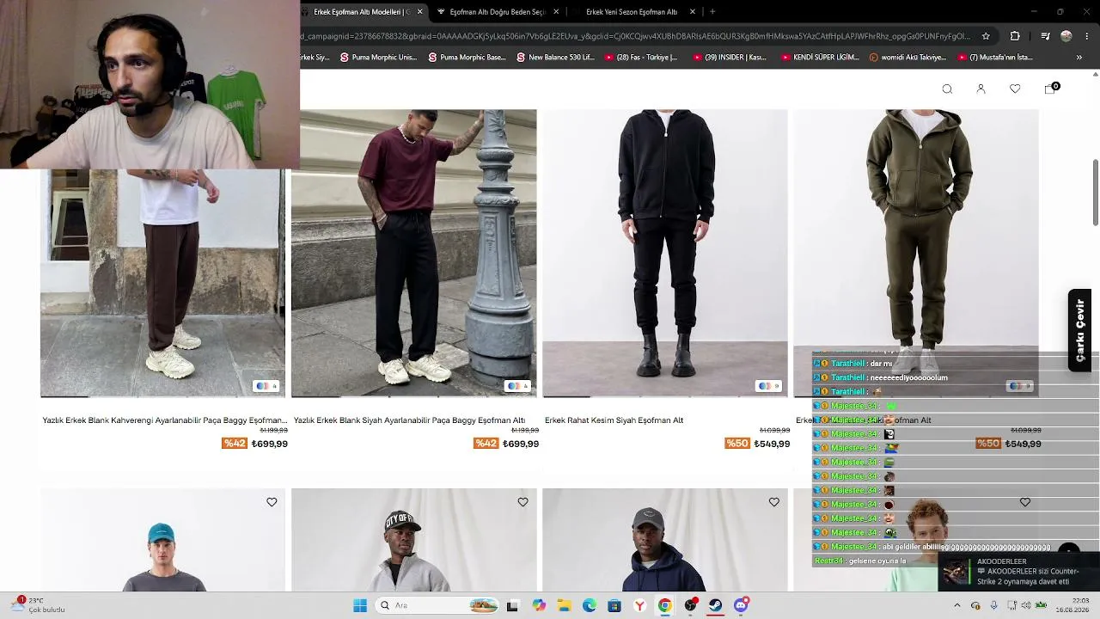Viewport: 1100px width, 619px height.
Task: Click ₺699,99 price of the Kahverengi baggy sweatpants
Action: 269,444
